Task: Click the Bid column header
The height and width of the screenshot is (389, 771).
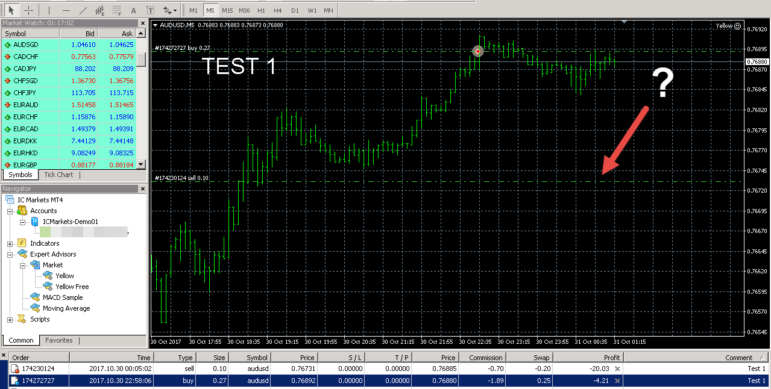Action: pos(78,34)
